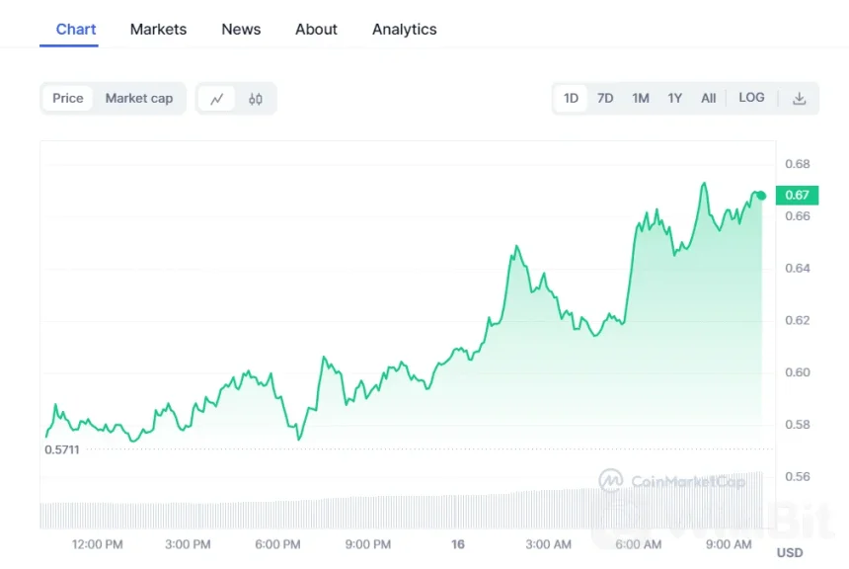Switch to the About tab

point(316,29)
